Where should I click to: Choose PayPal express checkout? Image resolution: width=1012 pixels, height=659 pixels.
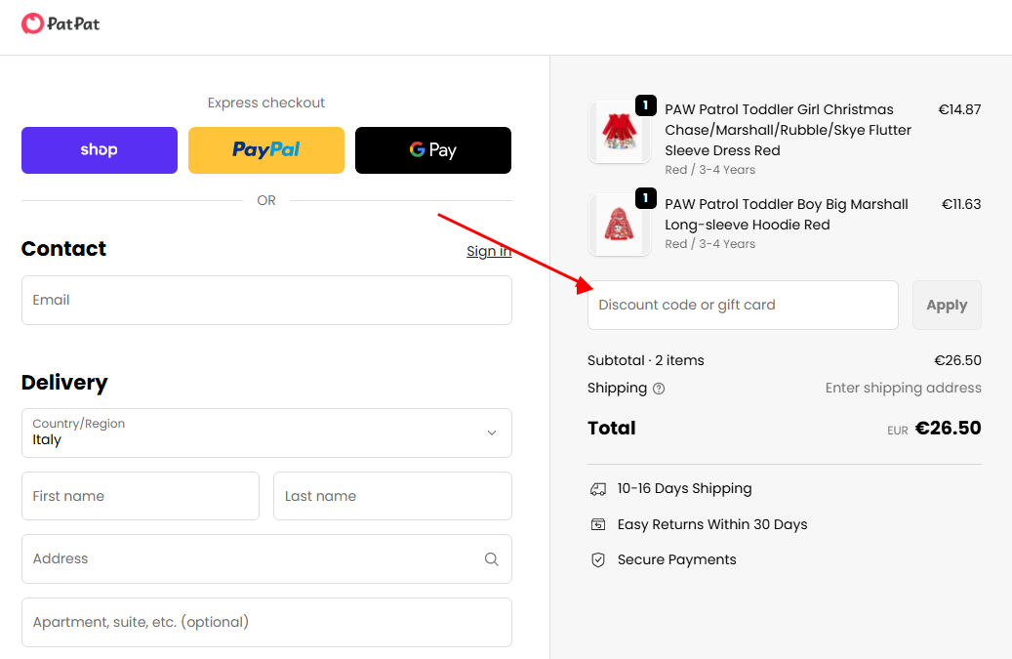(x=266, y=150)
